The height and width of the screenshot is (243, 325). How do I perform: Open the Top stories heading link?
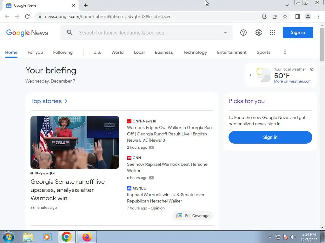click(x=49, y=101)
